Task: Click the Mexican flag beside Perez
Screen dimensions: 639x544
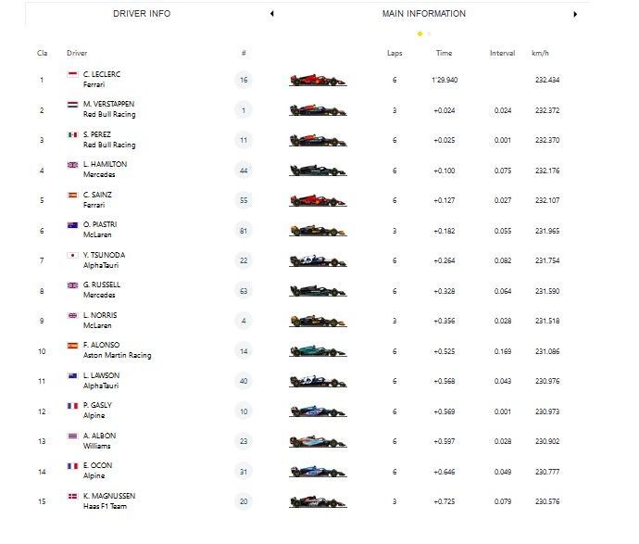Action: (72, 134)
